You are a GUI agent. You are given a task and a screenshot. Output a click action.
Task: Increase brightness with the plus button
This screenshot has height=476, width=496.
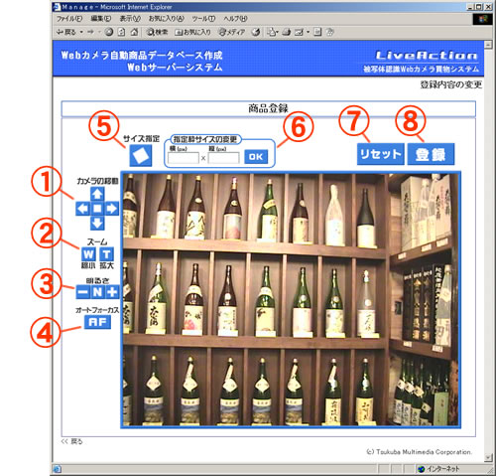112,292
